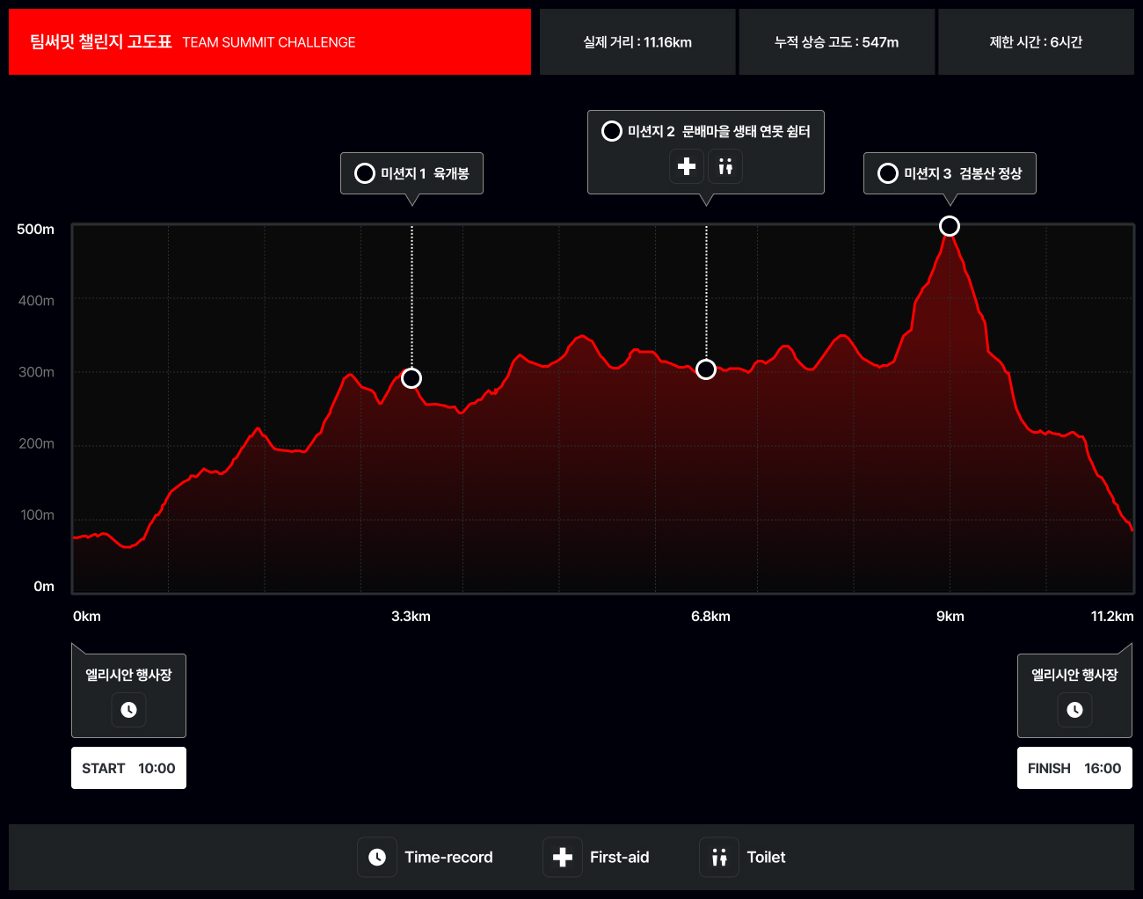Click the Toilet legend icon

point(719,857)
